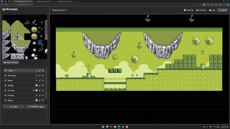The height and width of the screenshot is (129, 230).
Task: Rename New layer using its pencil icon
Action: [x=40, y=76]
